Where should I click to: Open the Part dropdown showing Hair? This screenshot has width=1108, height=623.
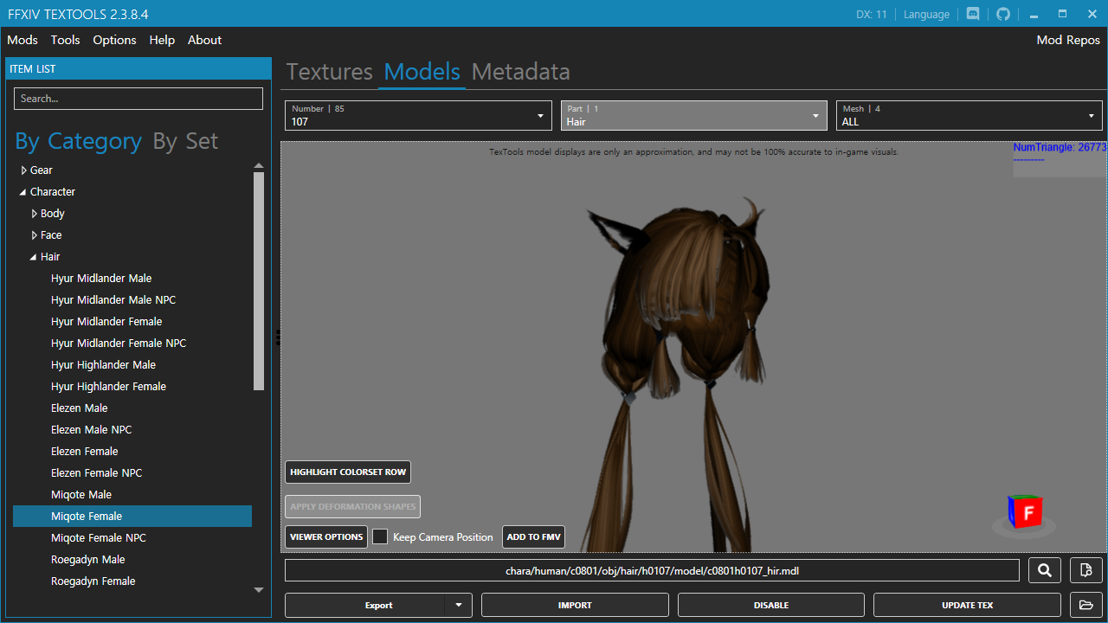pos(694,116)
